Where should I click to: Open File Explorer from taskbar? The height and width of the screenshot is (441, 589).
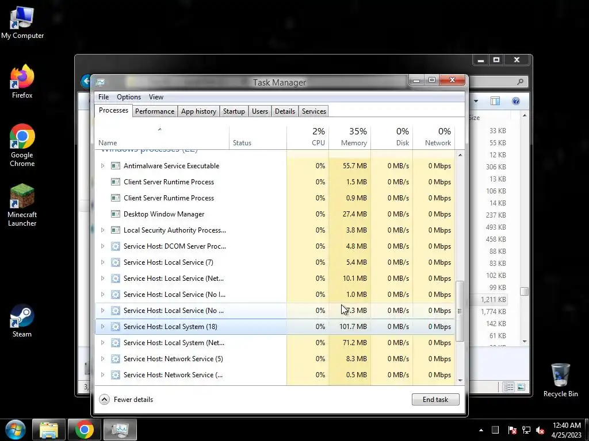tap(49, 430)
